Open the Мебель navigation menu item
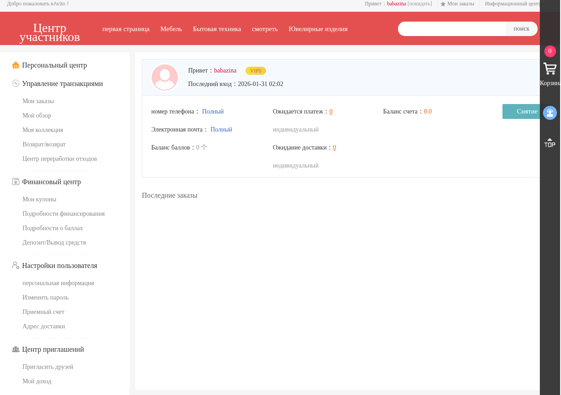 [171, 29]
